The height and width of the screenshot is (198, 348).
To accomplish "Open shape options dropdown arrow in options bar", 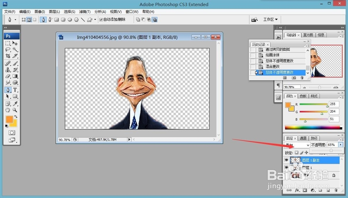I will 95,20.
